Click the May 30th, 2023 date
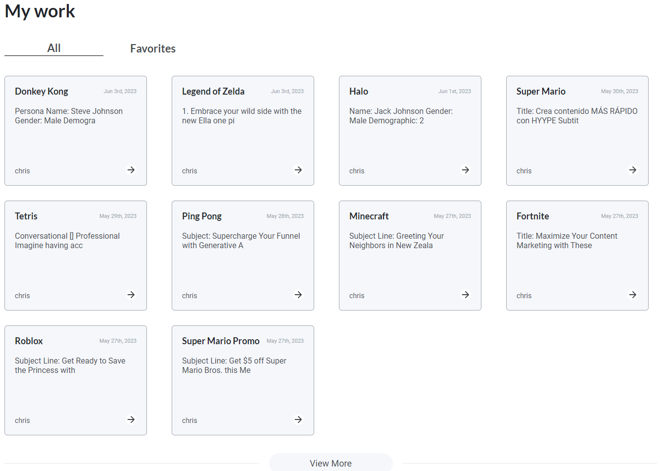Viewport: 660px width, 471px height. [619, 91]
